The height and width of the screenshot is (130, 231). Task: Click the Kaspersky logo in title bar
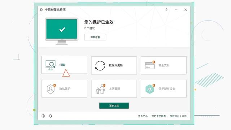[x=41, y=10]
